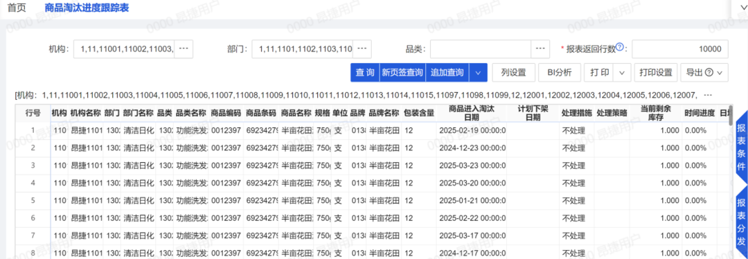Open the 报表分发 side panel tab
Image resolution: width=748 pixels, height=259 pixels.
[740, 220]
